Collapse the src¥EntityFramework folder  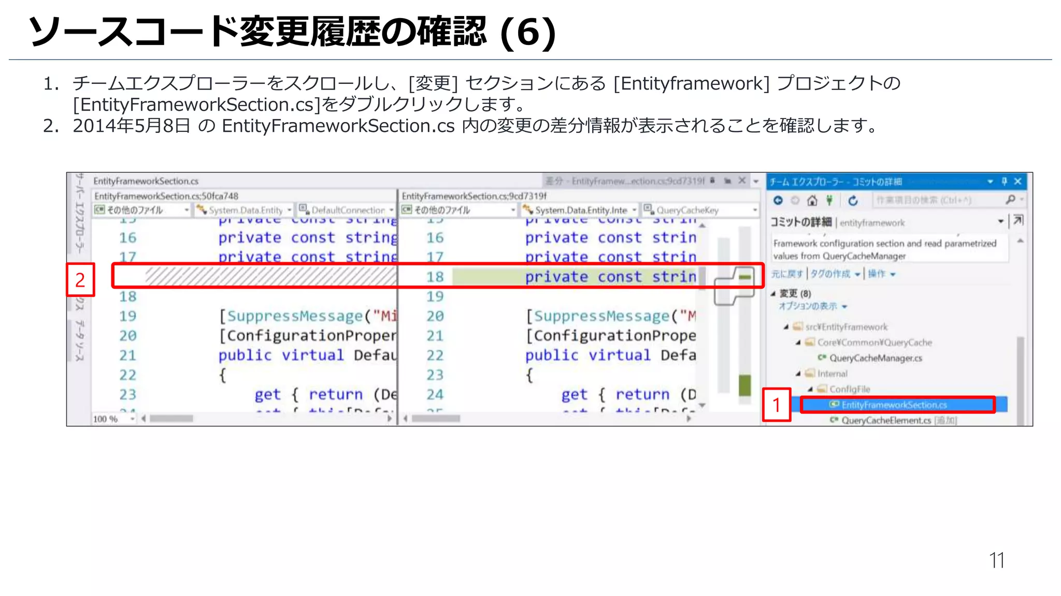tap(786, 327)
